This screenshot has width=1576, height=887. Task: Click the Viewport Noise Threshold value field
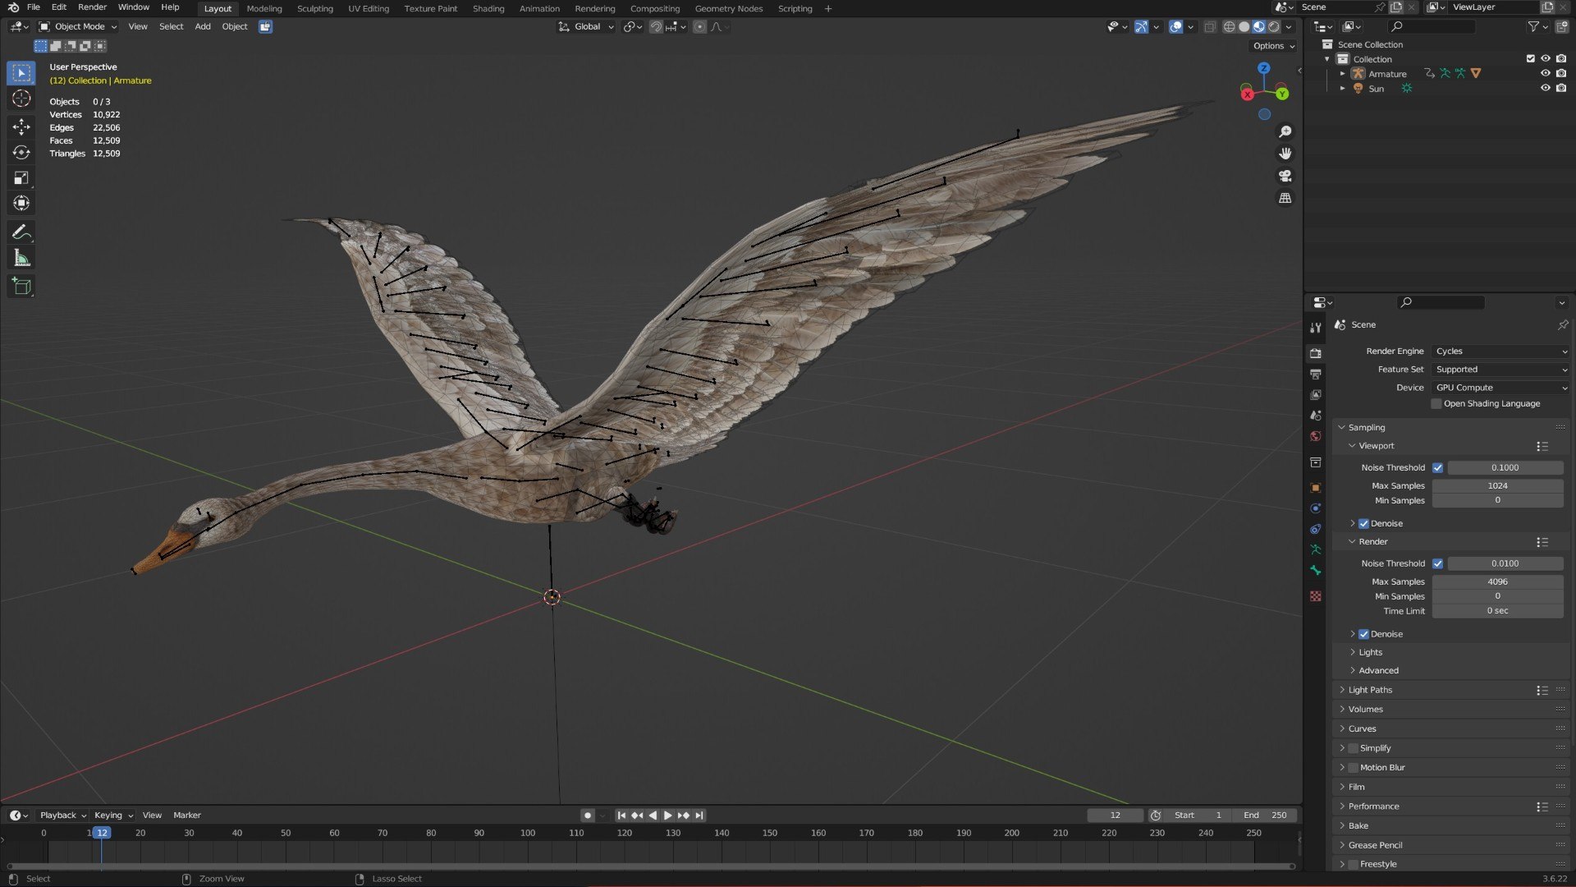(1505, 468)
